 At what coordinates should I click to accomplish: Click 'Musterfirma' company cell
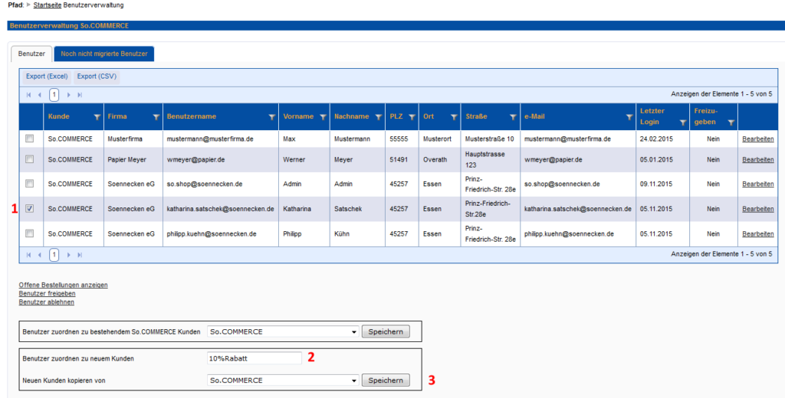point(125,139)
